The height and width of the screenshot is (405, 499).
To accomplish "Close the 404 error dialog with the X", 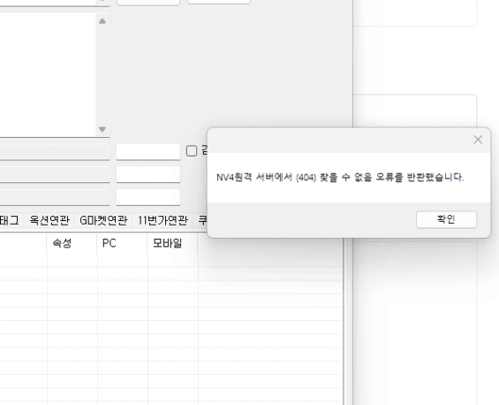I will pyautogui.click(x=478, y=140).
